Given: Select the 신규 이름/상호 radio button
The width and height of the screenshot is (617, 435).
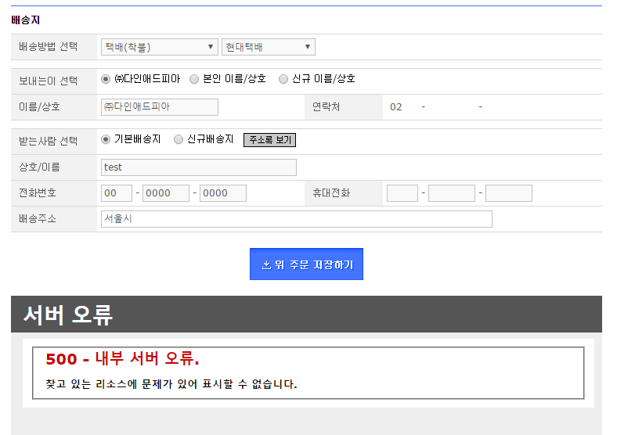Looking at the screenshot, I should [x=283, y=79].
